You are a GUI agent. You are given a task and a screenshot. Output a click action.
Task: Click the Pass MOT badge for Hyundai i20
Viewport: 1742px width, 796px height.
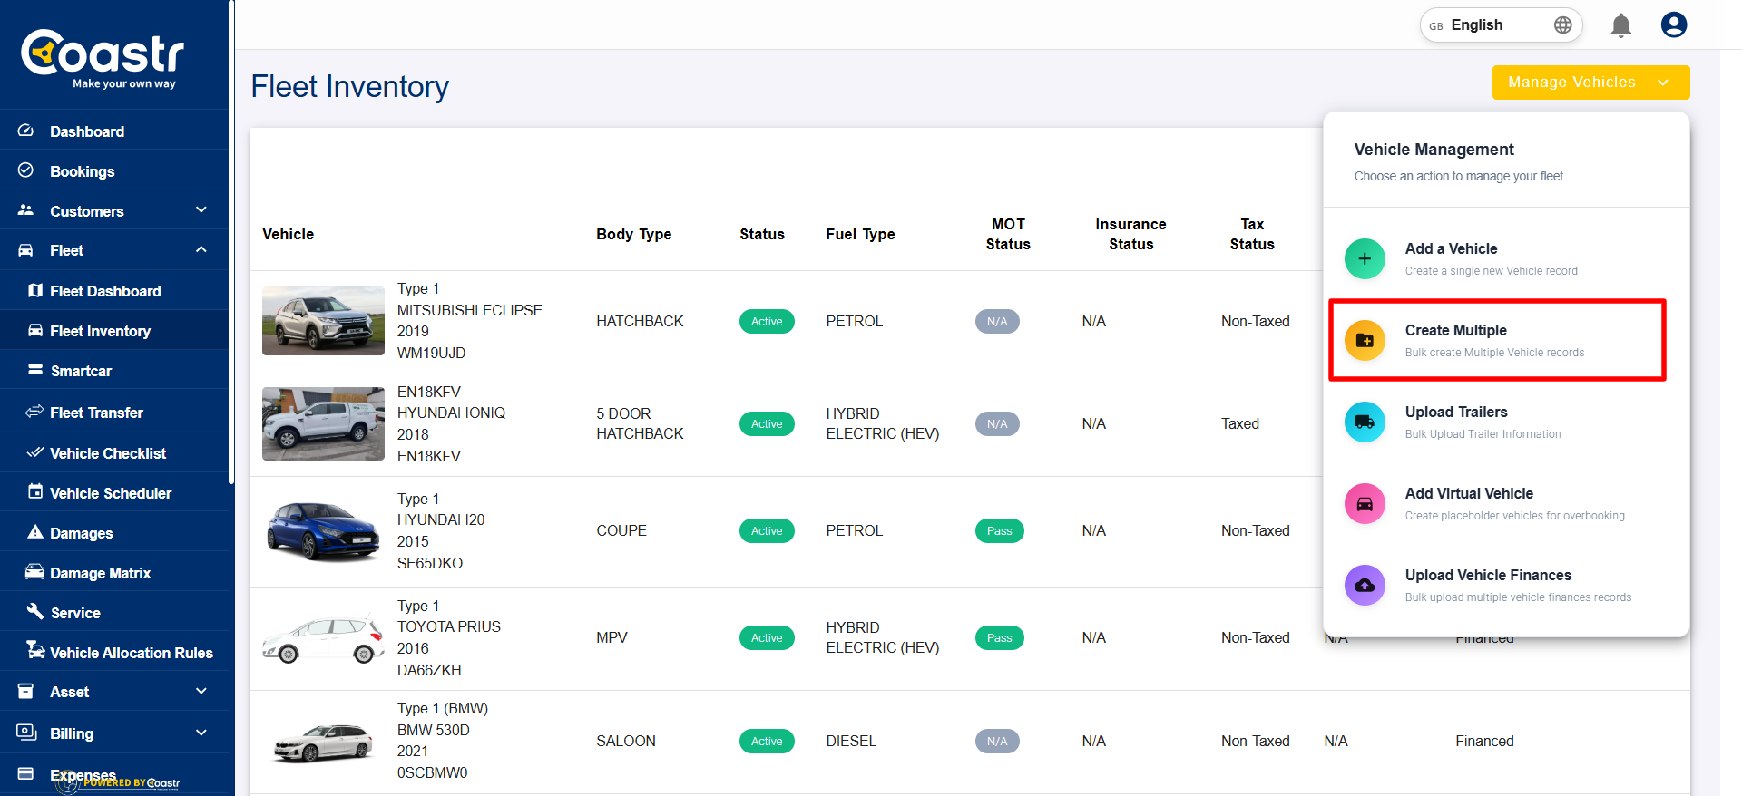coord(1000,531)
